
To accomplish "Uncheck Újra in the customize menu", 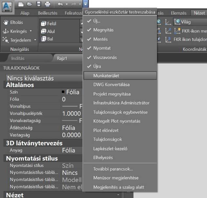I will [x=120, y=66].
